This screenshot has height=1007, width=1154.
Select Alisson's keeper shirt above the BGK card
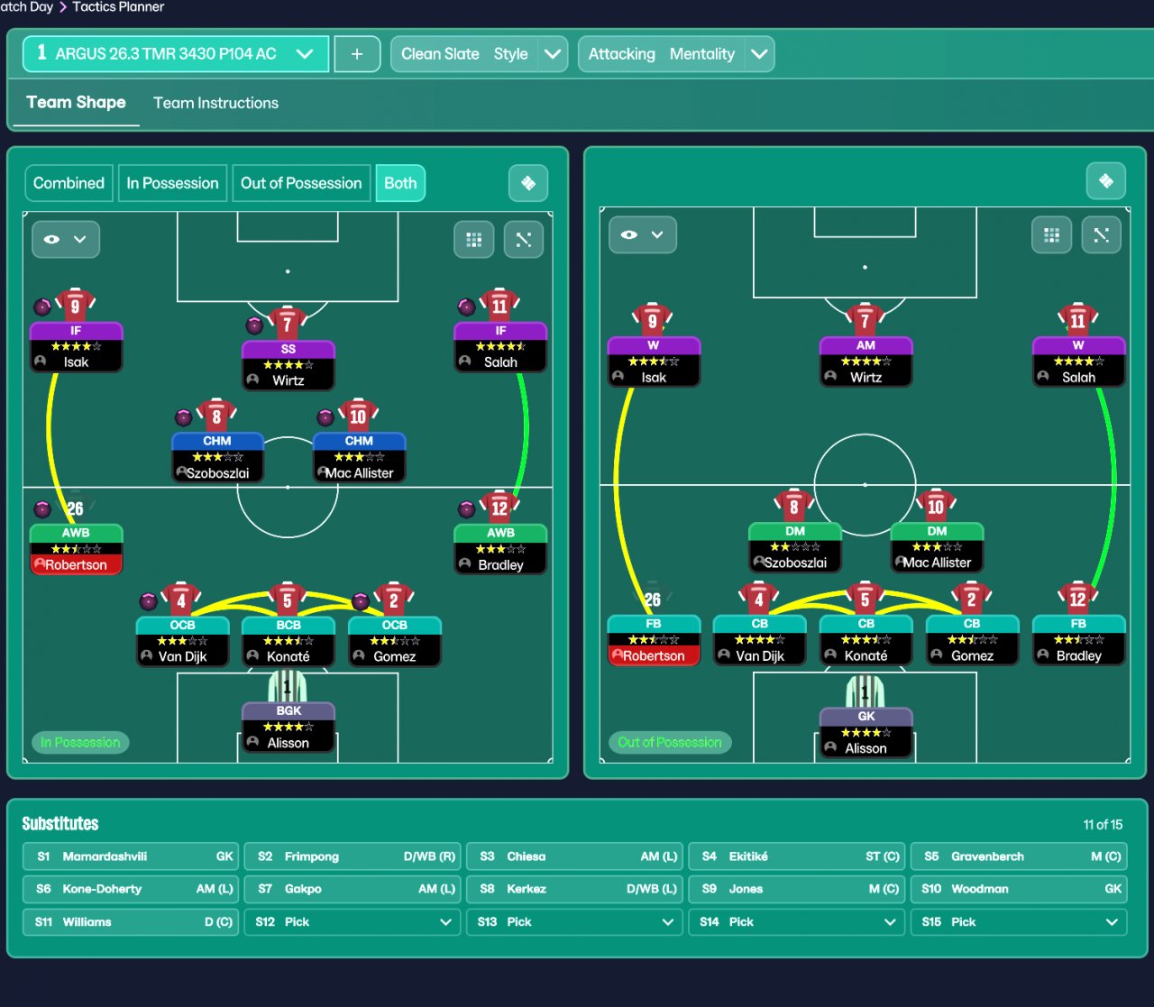[288, 687]
